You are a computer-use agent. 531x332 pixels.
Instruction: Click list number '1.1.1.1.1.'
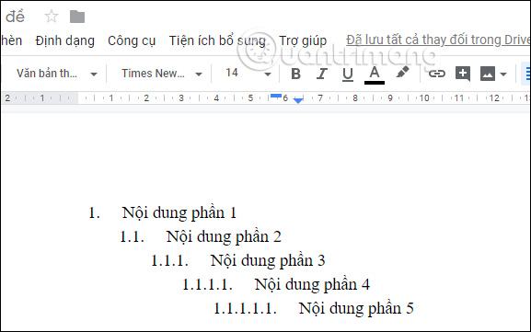point(245,309)
